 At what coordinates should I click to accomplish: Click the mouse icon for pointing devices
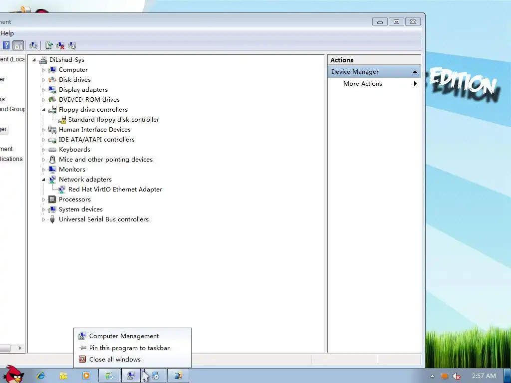52,160
